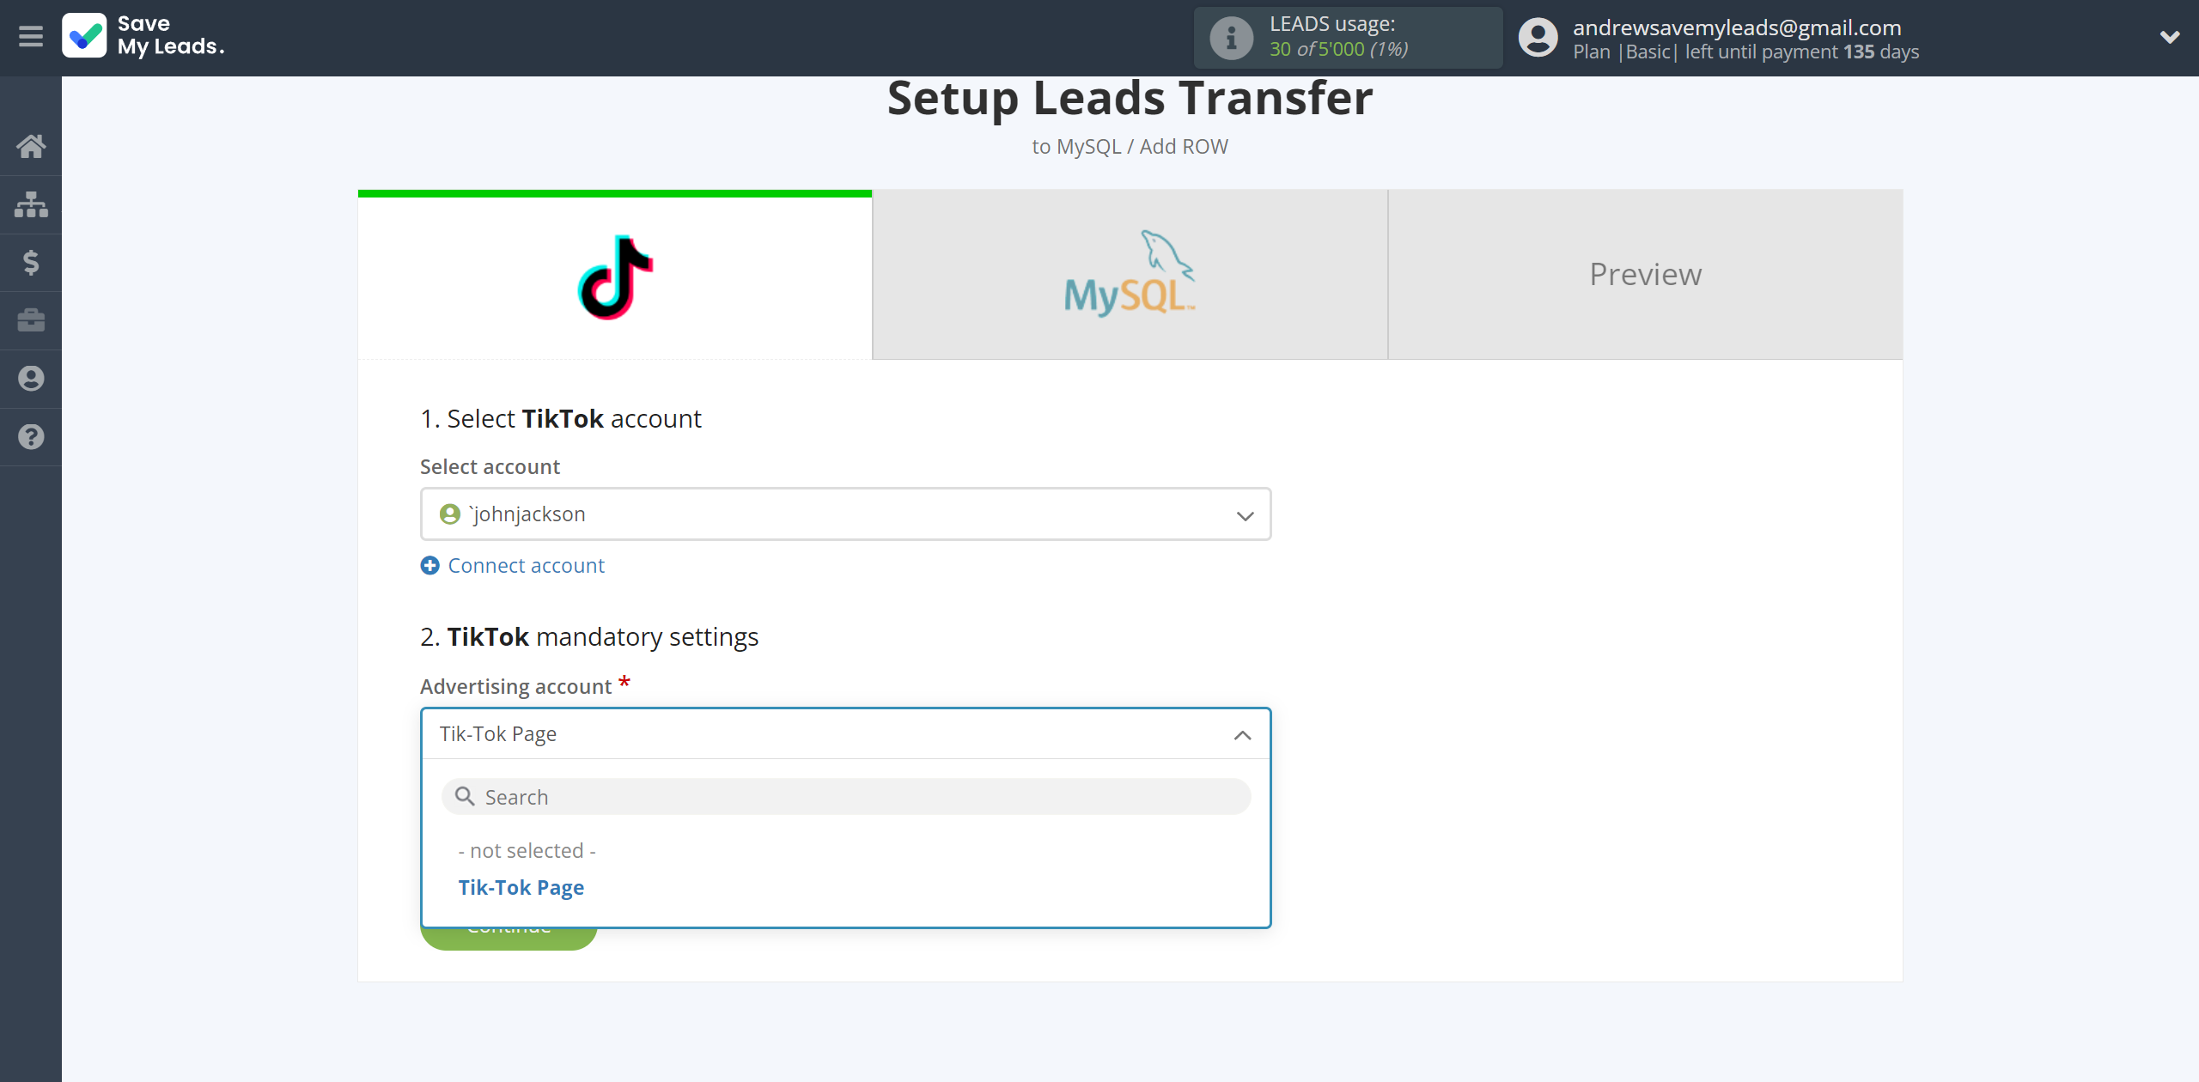
Task: Click the Billing dollar sidebar icon
Action: 31,261
